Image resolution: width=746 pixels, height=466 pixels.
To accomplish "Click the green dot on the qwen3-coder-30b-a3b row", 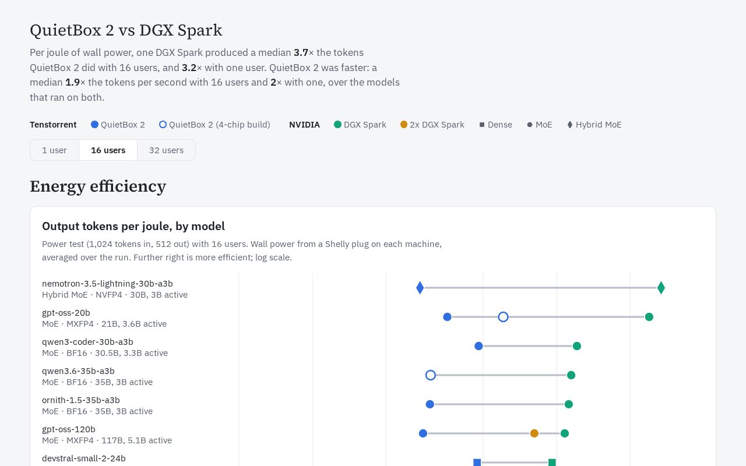I will pos(577,346).
